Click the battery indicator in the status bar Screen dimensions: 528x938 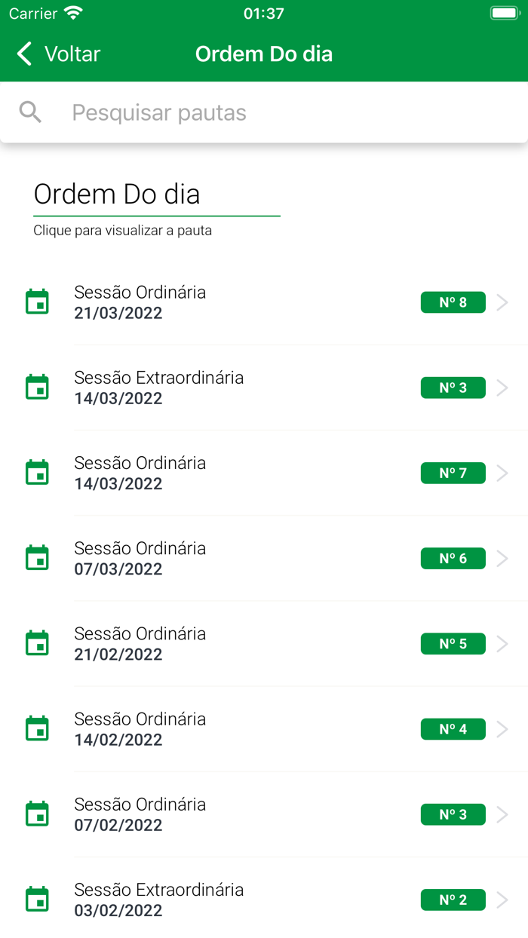pyautogui.click(x=504, y=13)
